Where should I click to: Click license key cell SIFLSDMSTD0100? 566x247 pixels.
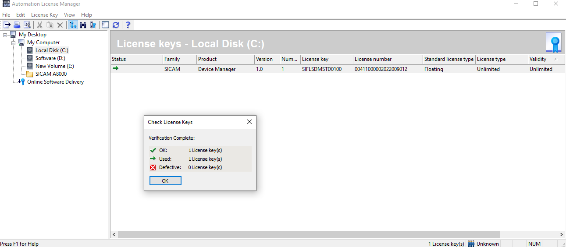coord(322,69)
